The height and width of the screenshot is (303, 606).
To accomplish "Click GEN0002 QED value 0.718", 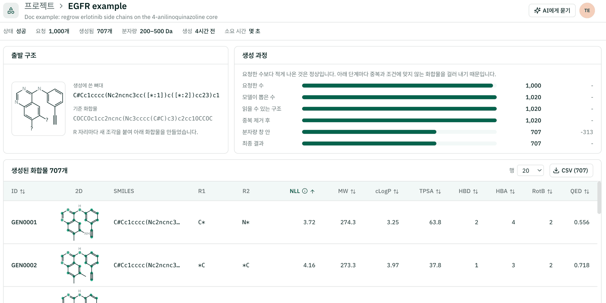I will (581, 265).
